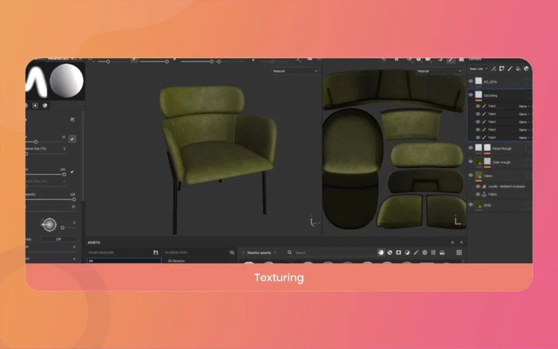
Task: Close the Assets panel
Action: [461, 242]
